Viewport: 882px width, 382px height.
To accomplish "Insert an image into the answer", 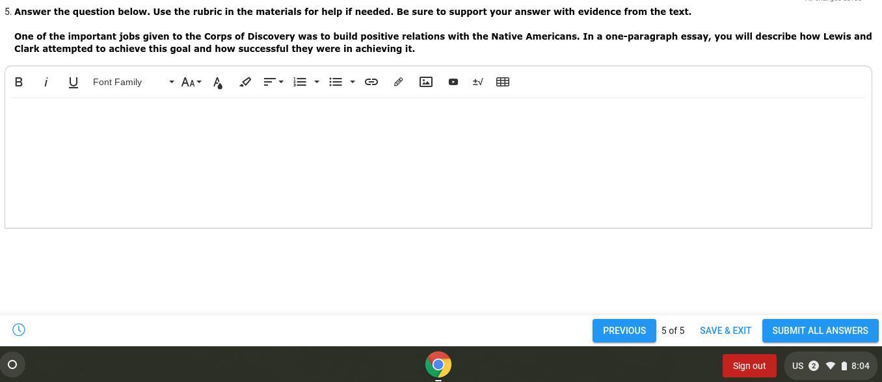I will [426, 82].
